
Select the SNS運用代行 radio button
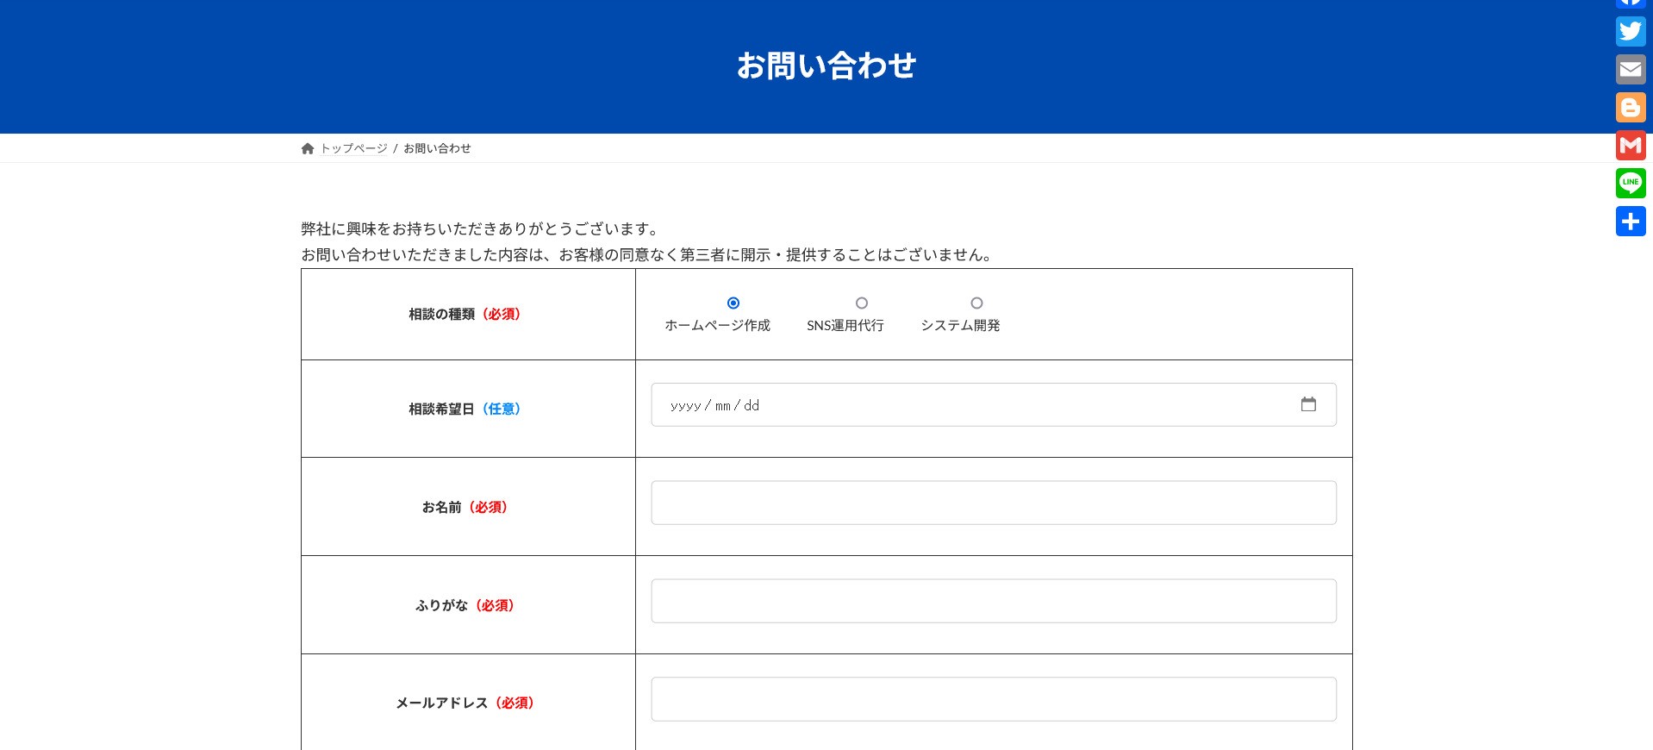click(861, 303)
